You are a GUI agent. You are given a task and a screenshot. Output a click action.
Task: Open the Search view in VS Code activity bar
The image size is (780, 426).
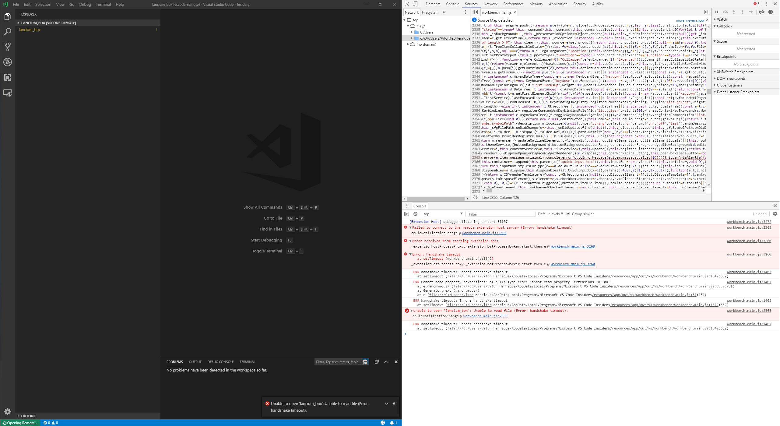pos(7,32)
